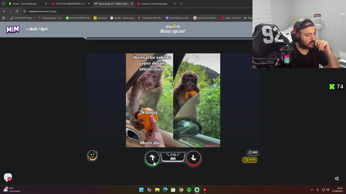Open the apps grid in bookmarks bar
Viewport: 346px width, 194px height.
tap(4, 18)
